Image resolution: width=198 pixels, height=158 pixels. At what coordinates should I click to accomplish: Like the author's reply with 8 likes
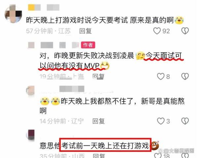[x=161, y=76]
